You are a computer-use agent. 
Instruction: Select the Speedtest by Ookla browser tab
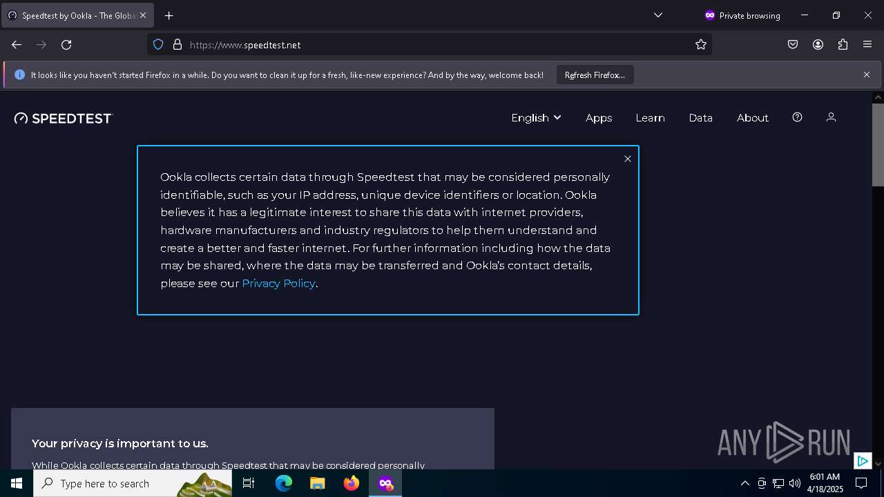tap(77, 15)
